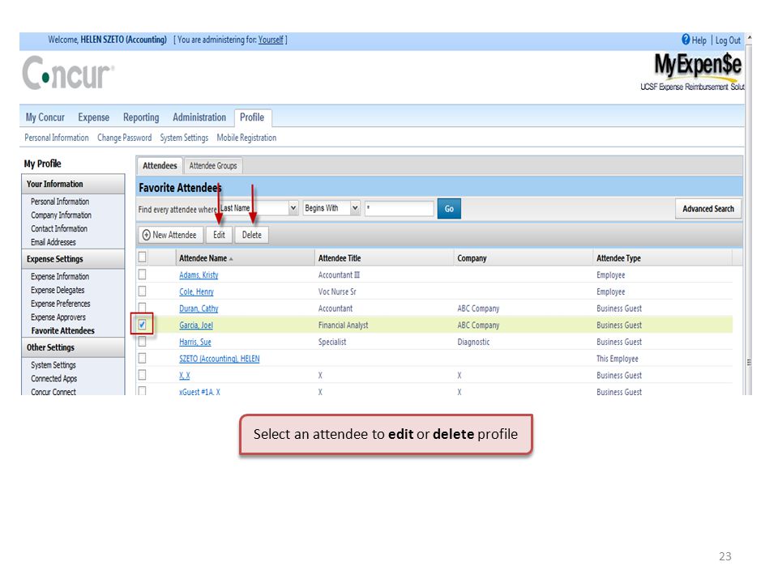Click the Diagnostic company cell
Viewport: 778px width, 583px height.
pos(473,342)
